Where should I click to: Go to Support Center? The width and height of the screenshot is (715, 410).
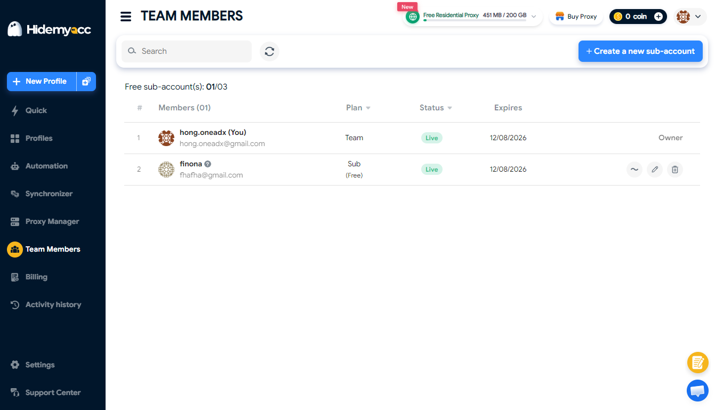[46, 392]
